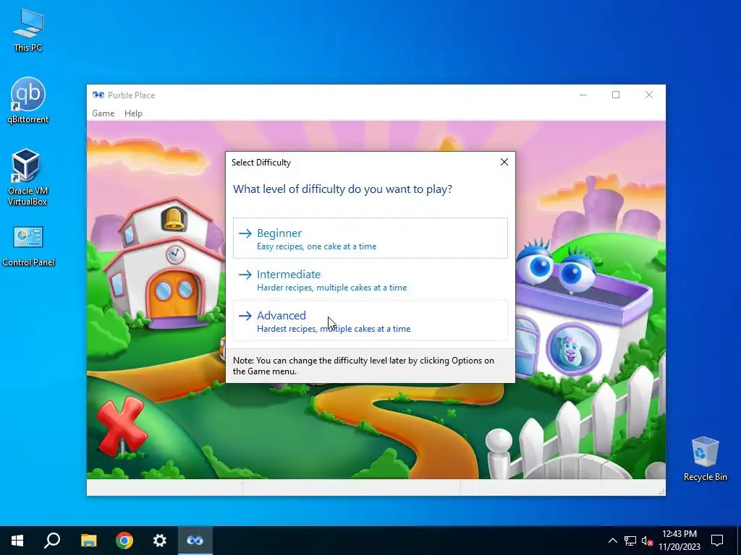Image resolution: width=741 pixels, height=555 pixels.
Task: Open the Control Panel desktop icon
Action: pos(28,246)
